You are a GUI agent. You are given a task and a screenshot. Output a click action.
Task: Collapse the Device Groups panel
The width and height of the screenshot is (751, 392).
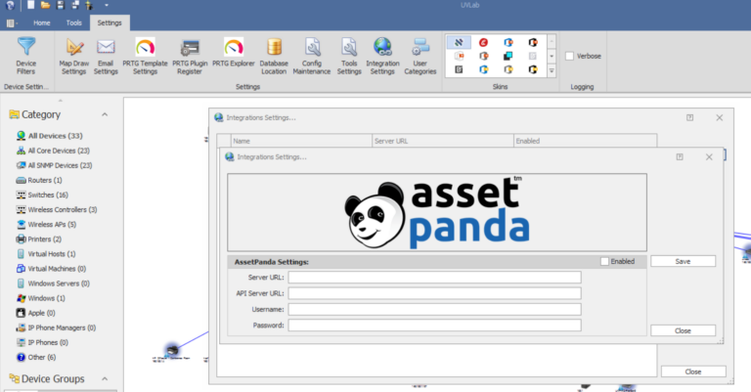[105, 378]
